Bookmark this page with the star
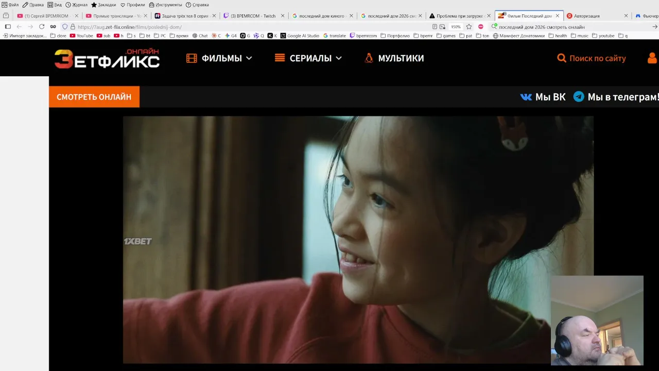Screen dimensions: 659x371 (469, 27)
